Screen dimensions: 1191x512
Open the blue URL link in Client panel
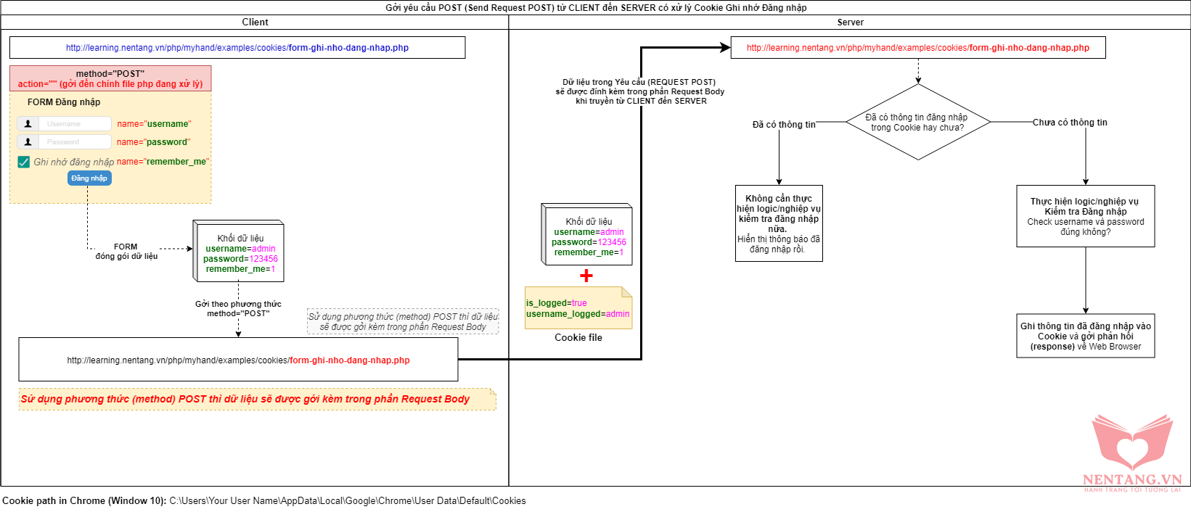[237, 48]
